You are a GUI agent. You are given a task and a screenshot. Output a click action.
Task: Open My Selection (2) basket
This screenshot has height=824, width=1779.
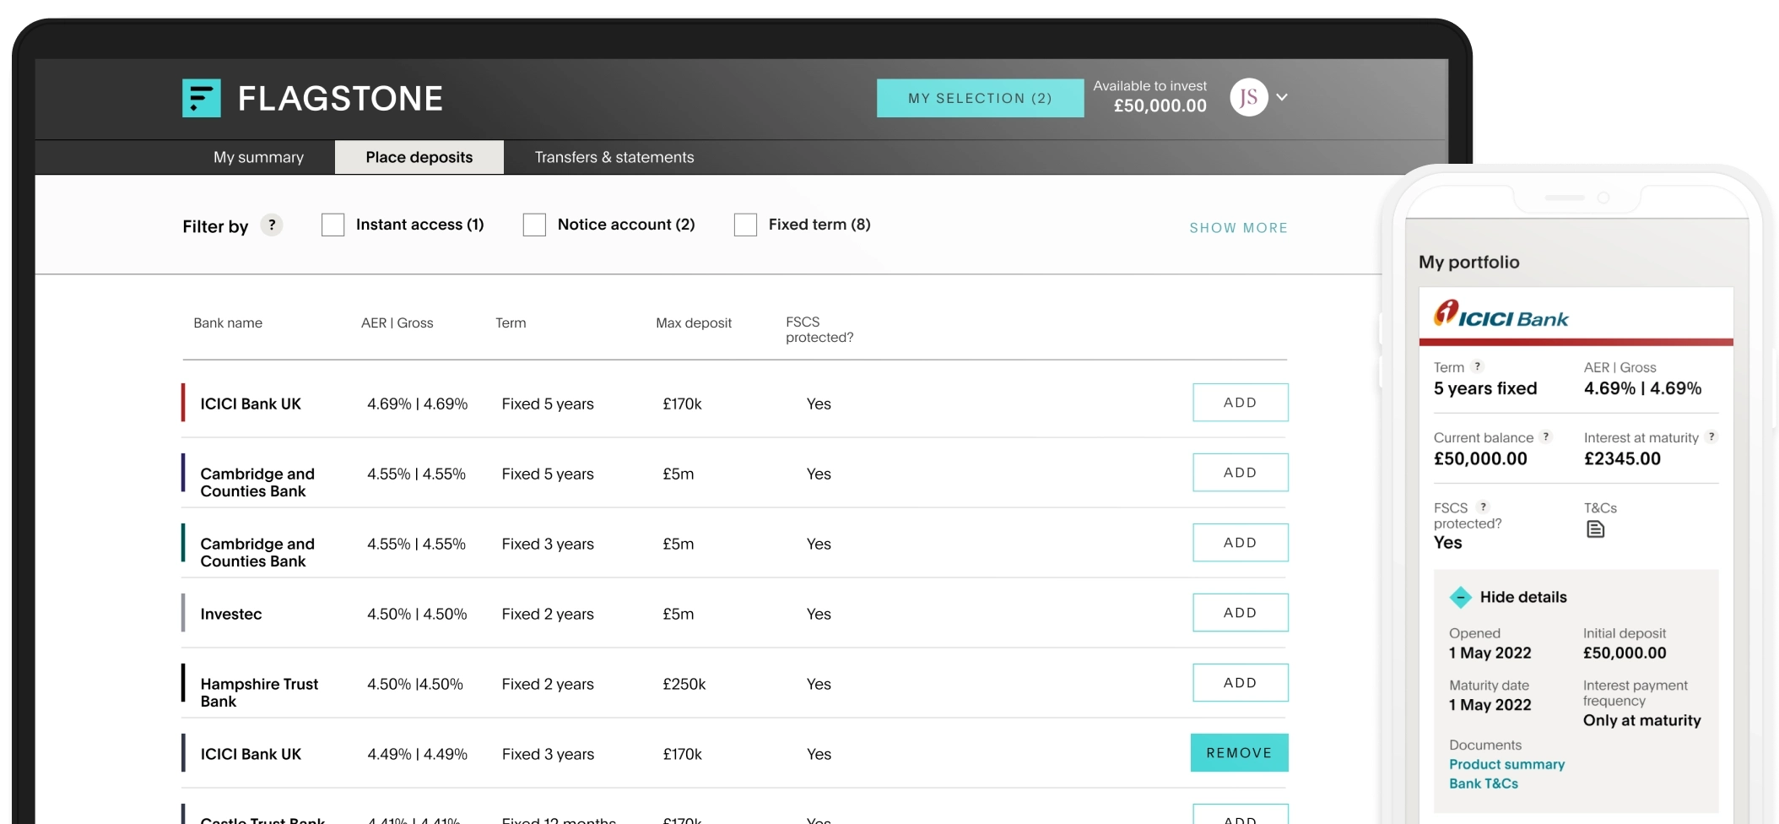[x=980, y=98]
